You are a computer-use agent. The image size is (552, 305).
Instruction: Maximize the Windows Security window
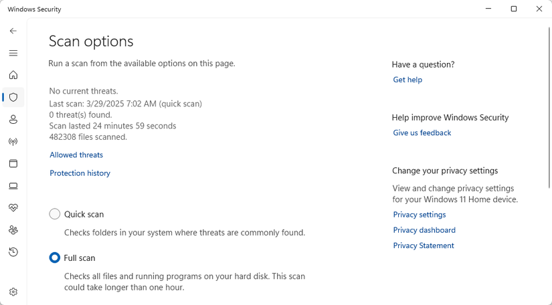coord(514,9)
